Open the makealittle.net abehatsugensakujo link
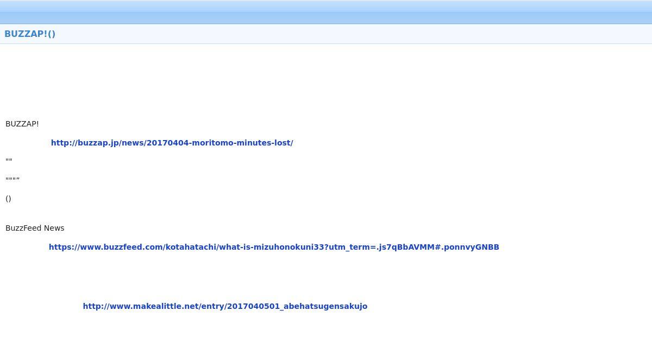The height and width of the screenshot is (342, 652). (x=225, y=306)
